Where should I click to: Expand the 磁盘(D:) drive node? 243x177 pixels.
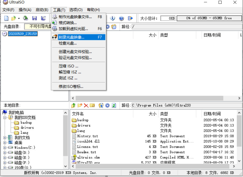5,153
